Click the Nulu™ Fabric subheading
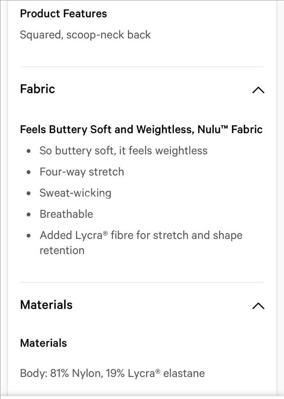Image resolution: width=284 pixels, height=399 pixels. (141, 129)
